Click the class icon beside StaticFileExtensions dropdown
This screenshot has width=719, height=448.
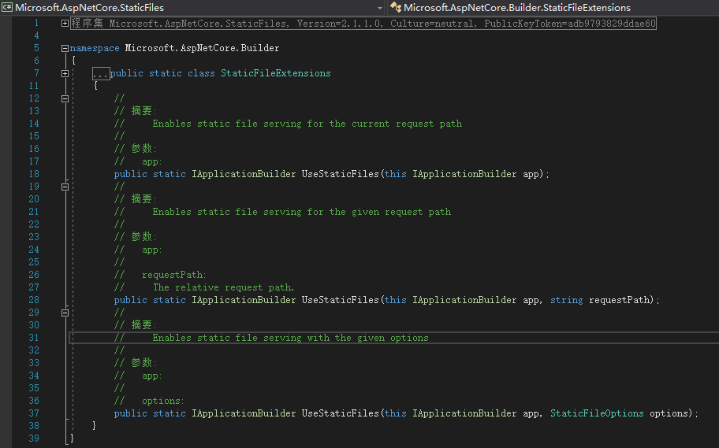coord(396,8)
